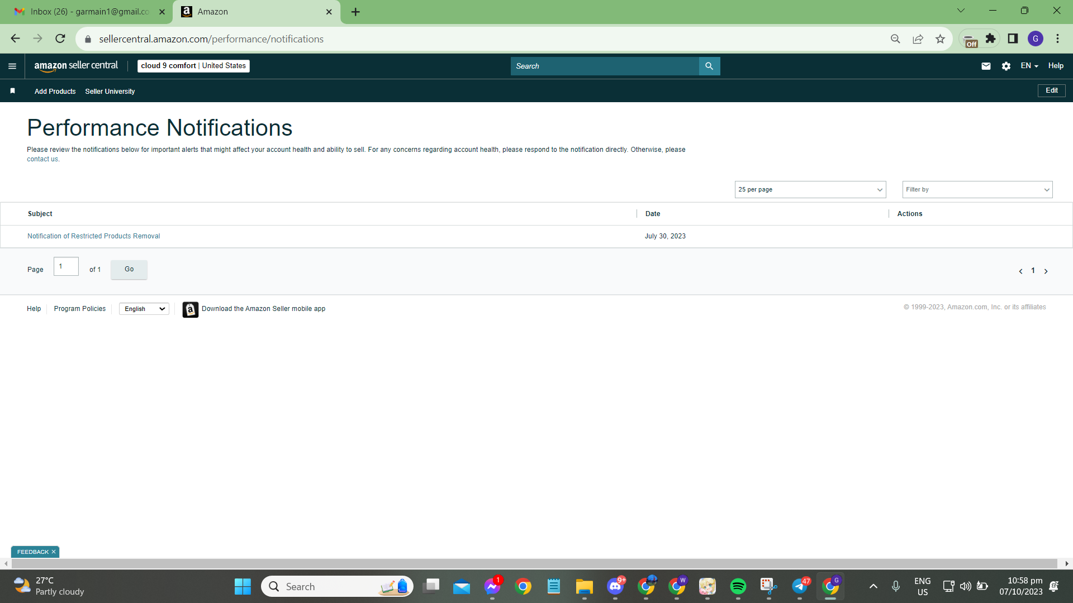Reload the current page

[60, 39]
